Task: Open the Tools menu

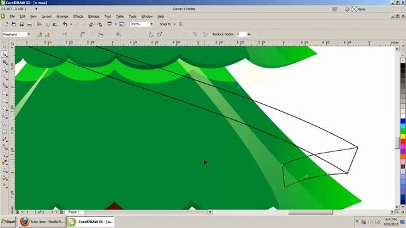Action: pos(133,16)
